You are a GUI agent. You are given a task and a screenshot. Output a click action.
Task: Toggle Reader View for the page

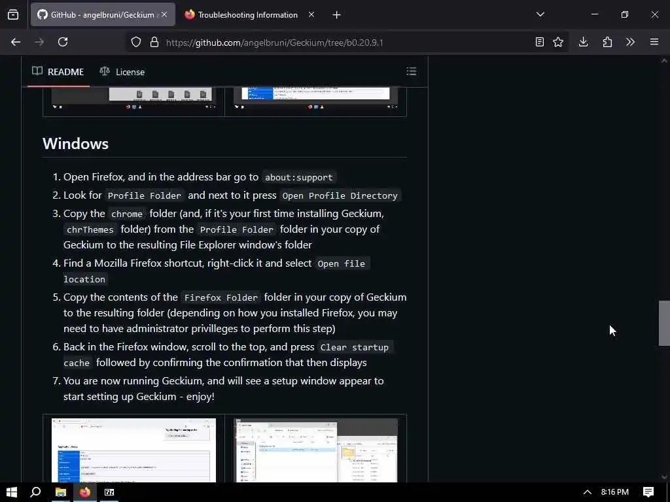(540, 42)
